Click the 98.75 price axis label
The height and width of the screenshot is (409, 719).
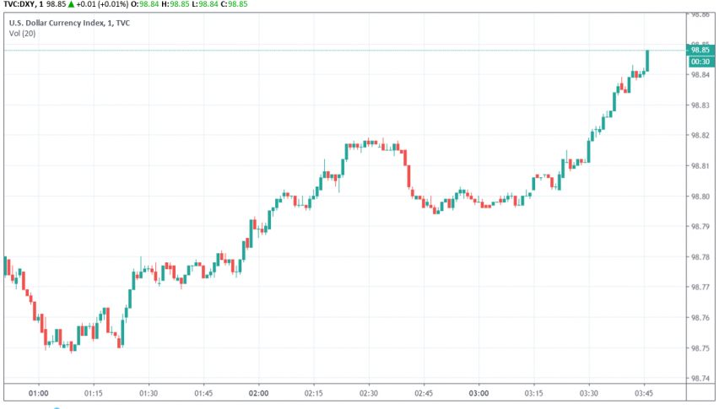click(x=700, y=348)
